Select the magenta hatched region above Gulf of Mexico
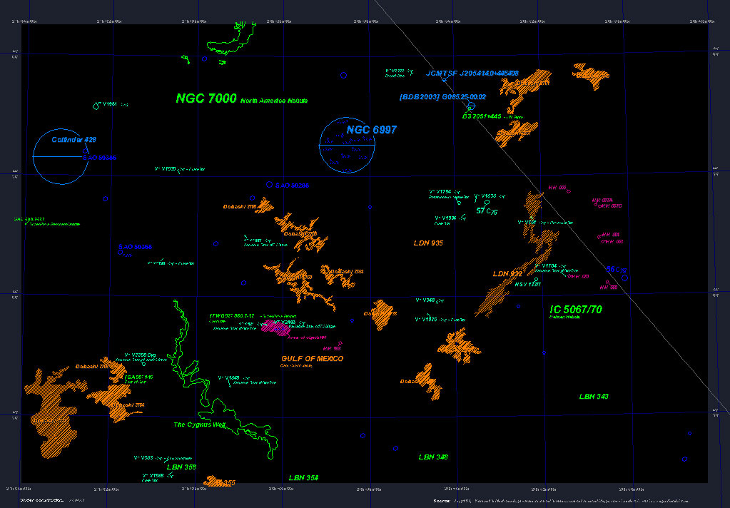Image resolution: width=730 pixels, height=508 pixels. pyautogui.click(x=275, y=327)
